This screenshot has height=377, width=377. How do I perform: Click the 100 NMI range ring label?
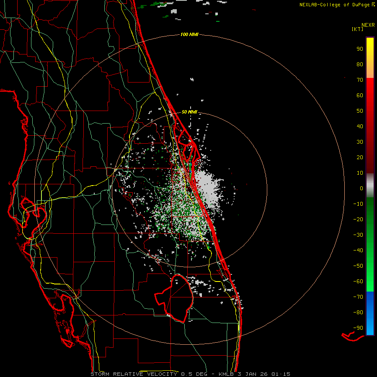click(189, 34)
